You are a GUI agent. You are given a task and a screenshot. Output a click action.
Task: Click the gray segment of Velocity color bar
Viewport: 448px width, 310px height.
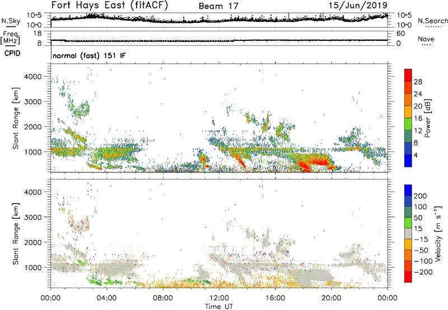pos(408,233)
